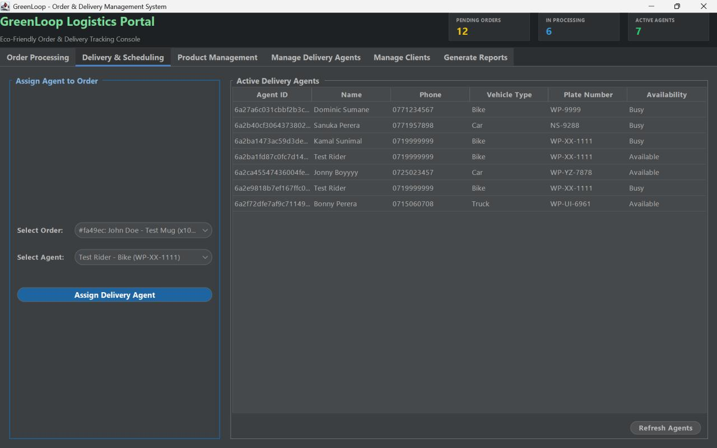Click the GreenLoop app icon in title bar
The image size is (717, 448).
[6, 6]
